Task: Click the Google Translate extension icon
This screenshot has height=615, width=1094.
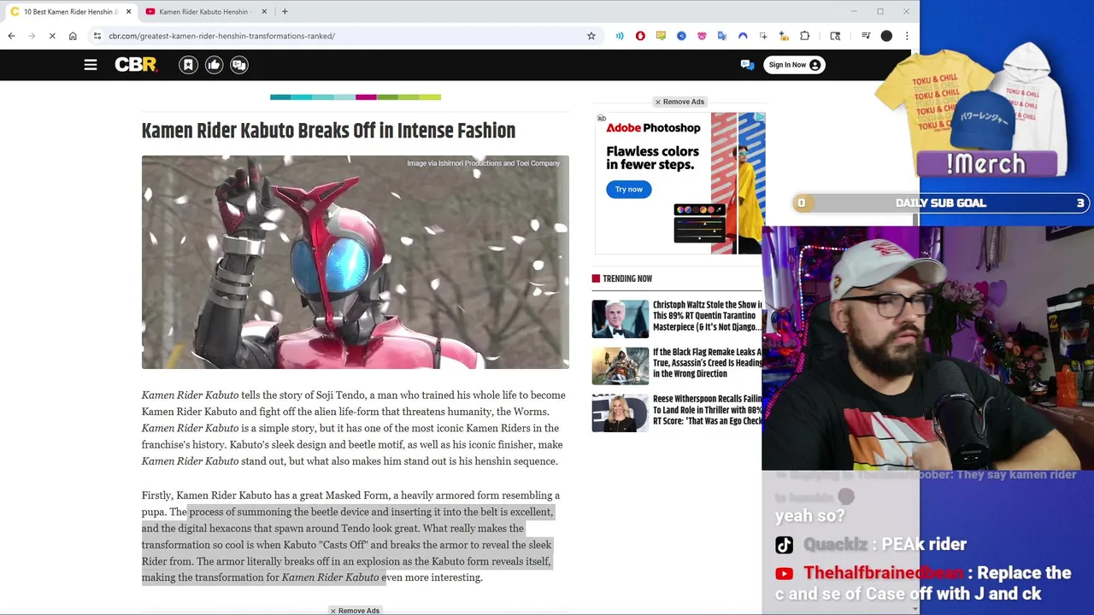Action: click(x=722, y=36)
